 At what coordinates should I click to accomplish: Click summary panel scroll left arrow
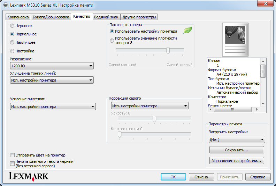point(210,109)
